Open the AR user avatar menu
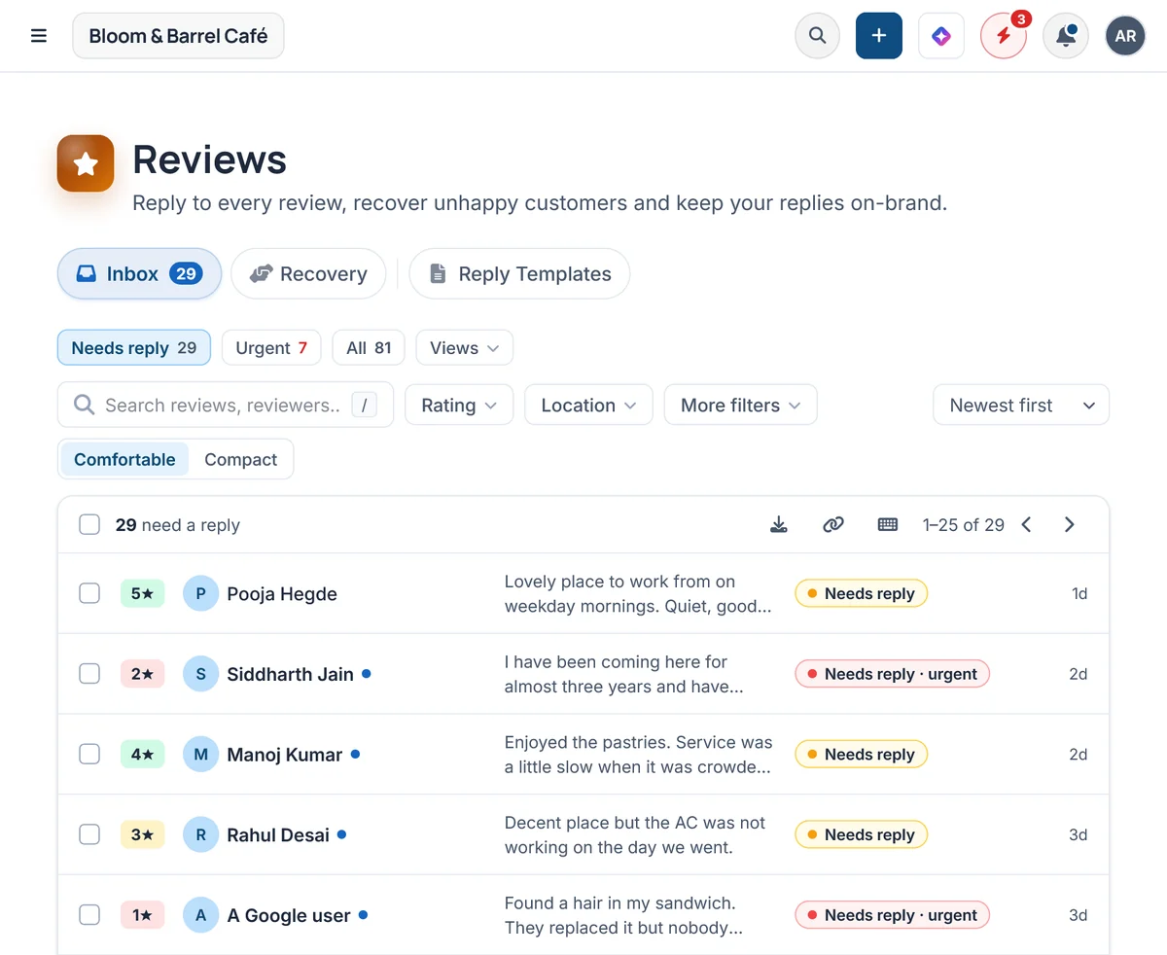The image size is (1167, 955). pos(1126,36)
